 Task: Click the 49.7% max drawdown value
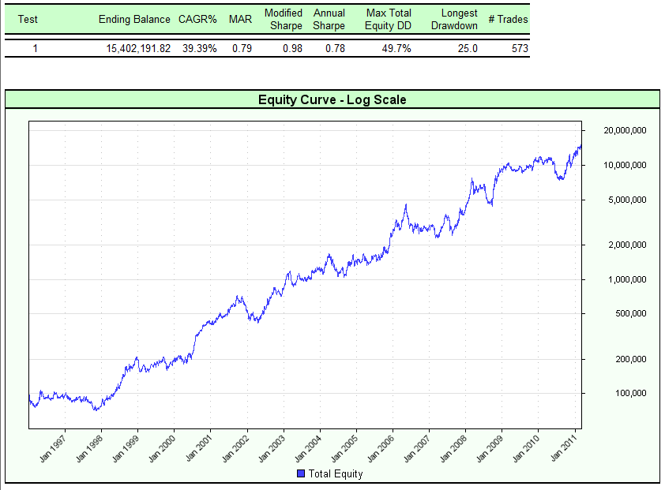(x=399, y=49)
